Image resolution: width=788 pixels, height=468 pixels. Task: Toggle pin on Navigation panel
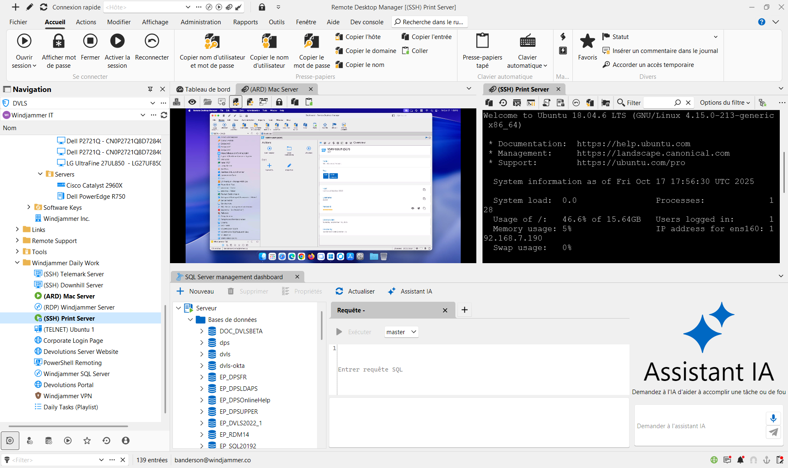(x=150, y=89)
